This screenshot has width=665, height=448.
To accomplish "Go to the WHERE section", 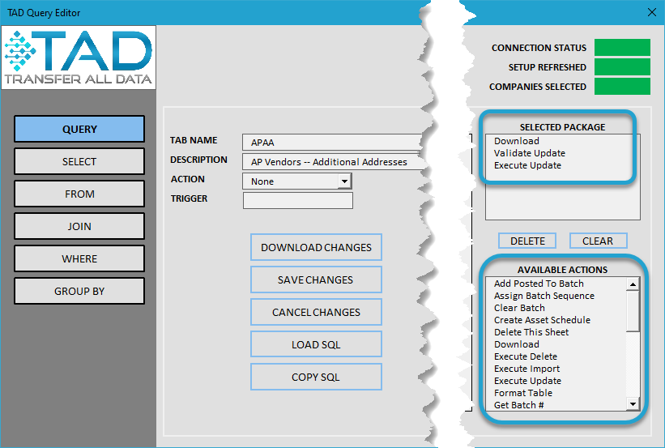I will click(x=79, y=258).
